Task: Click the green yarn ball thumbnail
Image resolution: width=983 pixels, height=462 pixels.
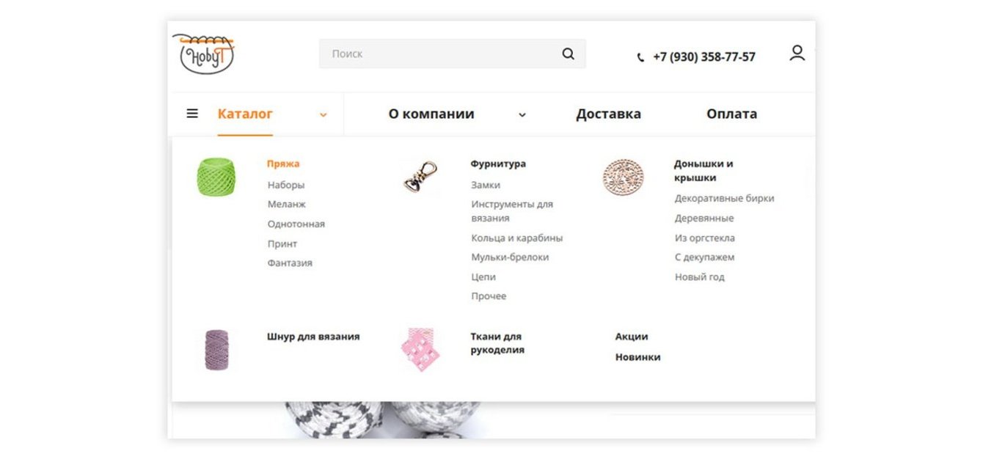Action: point(216,177)
